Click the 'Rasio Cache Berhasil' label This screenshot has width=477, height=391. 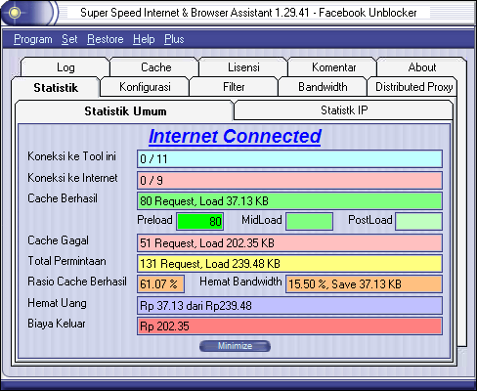coord(77,282)
